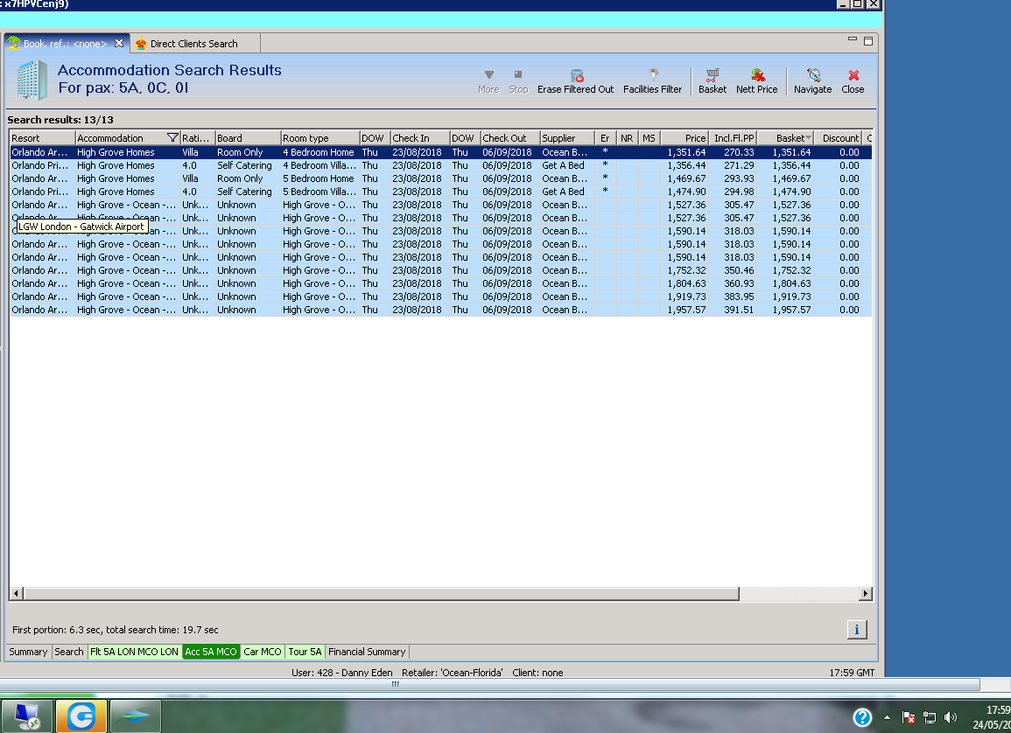The height and width of the screenshot is (733, 1011).
Task: Switch to the Direct Clients Search tab
Action: (193, 44)
